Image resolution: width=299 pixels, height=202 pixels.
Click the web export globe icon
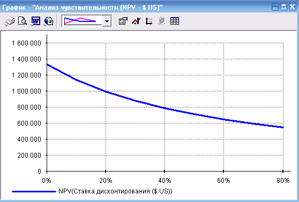(x=49, y=21)
